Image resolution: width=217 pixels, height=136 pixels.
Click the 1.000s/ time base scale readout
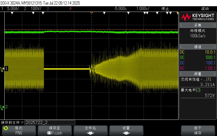[x=143, y=9]
